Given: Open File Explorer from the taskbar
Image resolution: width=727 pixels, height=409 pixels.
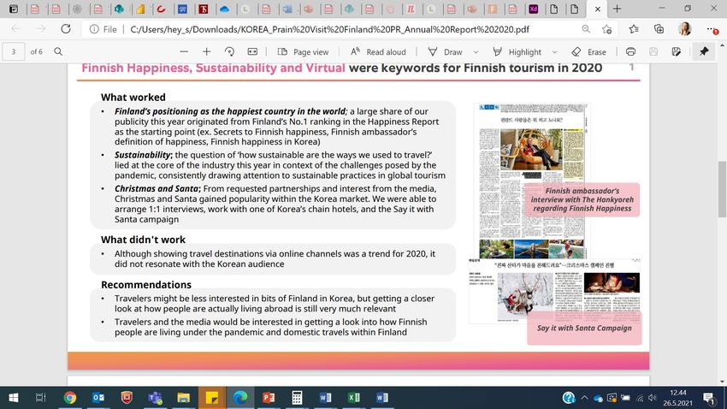Looking at the screenshot, I should point(183,397).
